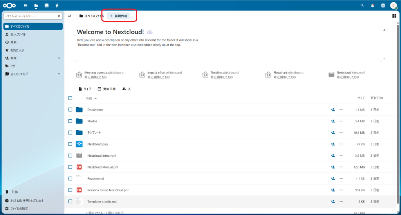Click the 新規作成 button
Image resolution: width=401 pixels, height=215 pixels.
pyautogui.click(x=118, y=16)
